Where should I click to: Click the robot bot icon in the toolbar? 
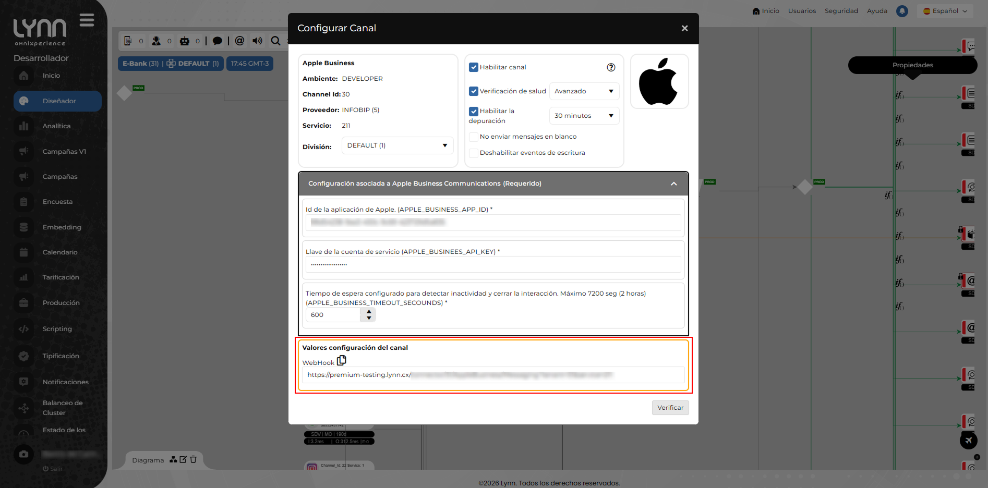coord(185,41)
